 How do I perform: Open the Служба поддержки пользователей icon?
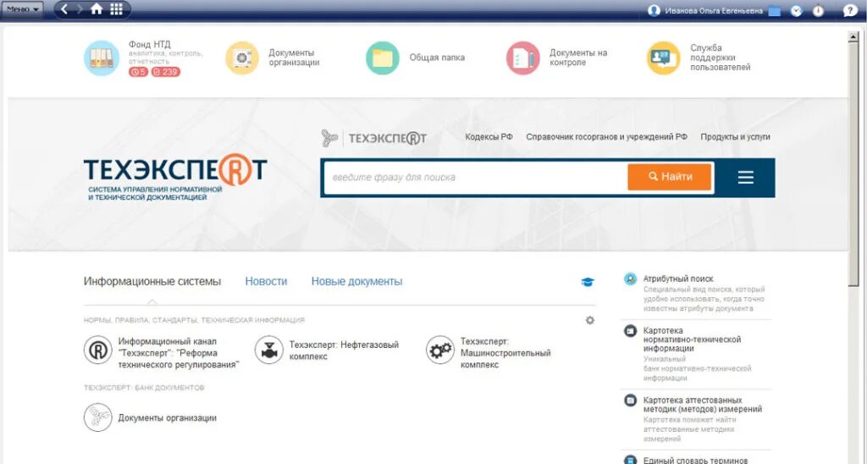[x=664, y=58]
